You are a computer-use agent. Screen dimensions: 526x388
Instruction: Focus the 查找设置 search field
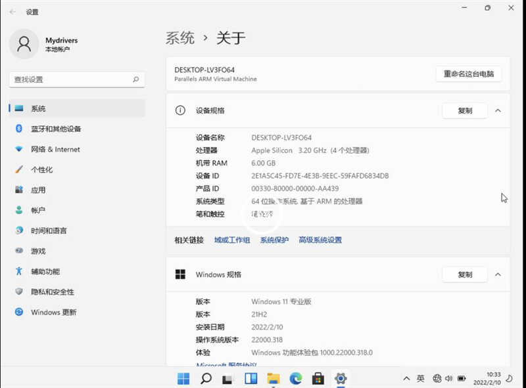[x=77, y=79]
